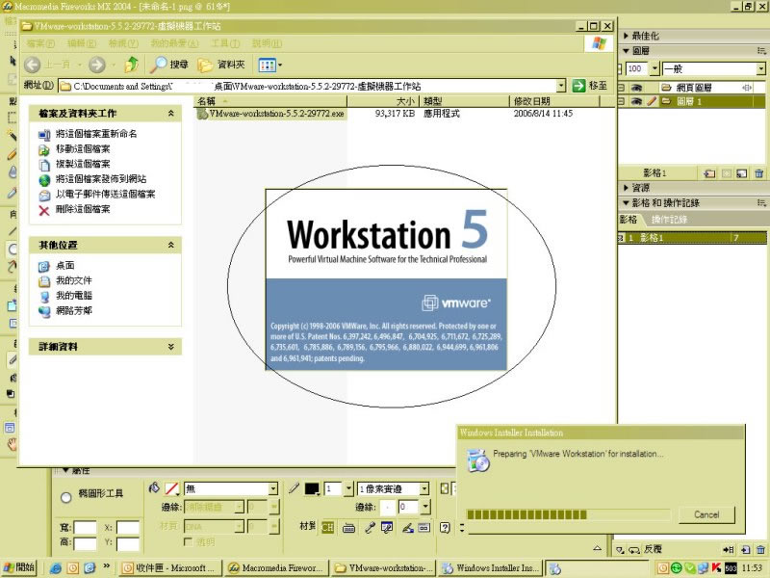
Task: Open the Favorites (我的最愛) menu
Action: [175, 43]
